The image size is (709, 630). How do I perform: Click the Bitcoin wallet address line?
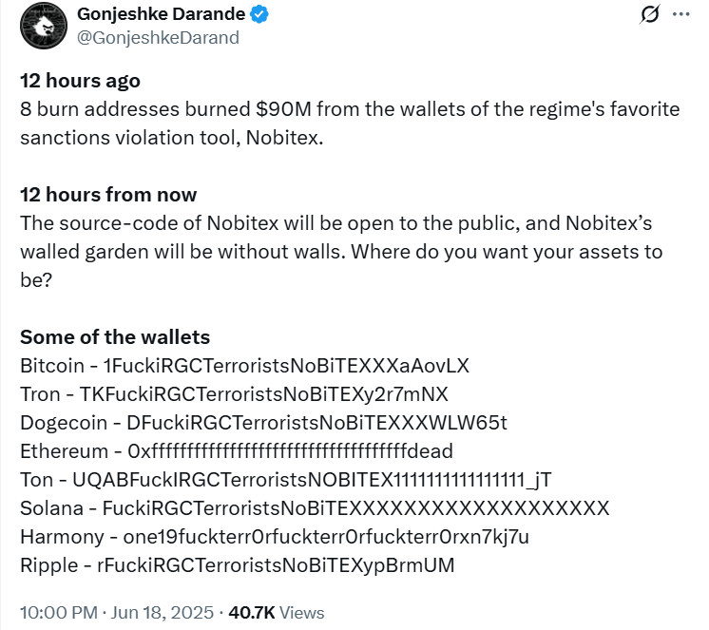(244, 366)
